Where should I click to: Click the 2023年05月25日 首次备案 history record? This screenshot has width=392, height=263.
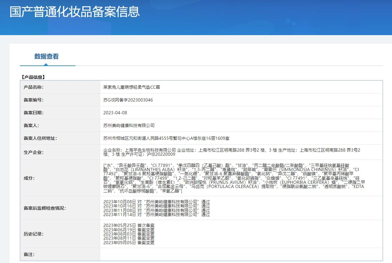(x=129, y=225)
